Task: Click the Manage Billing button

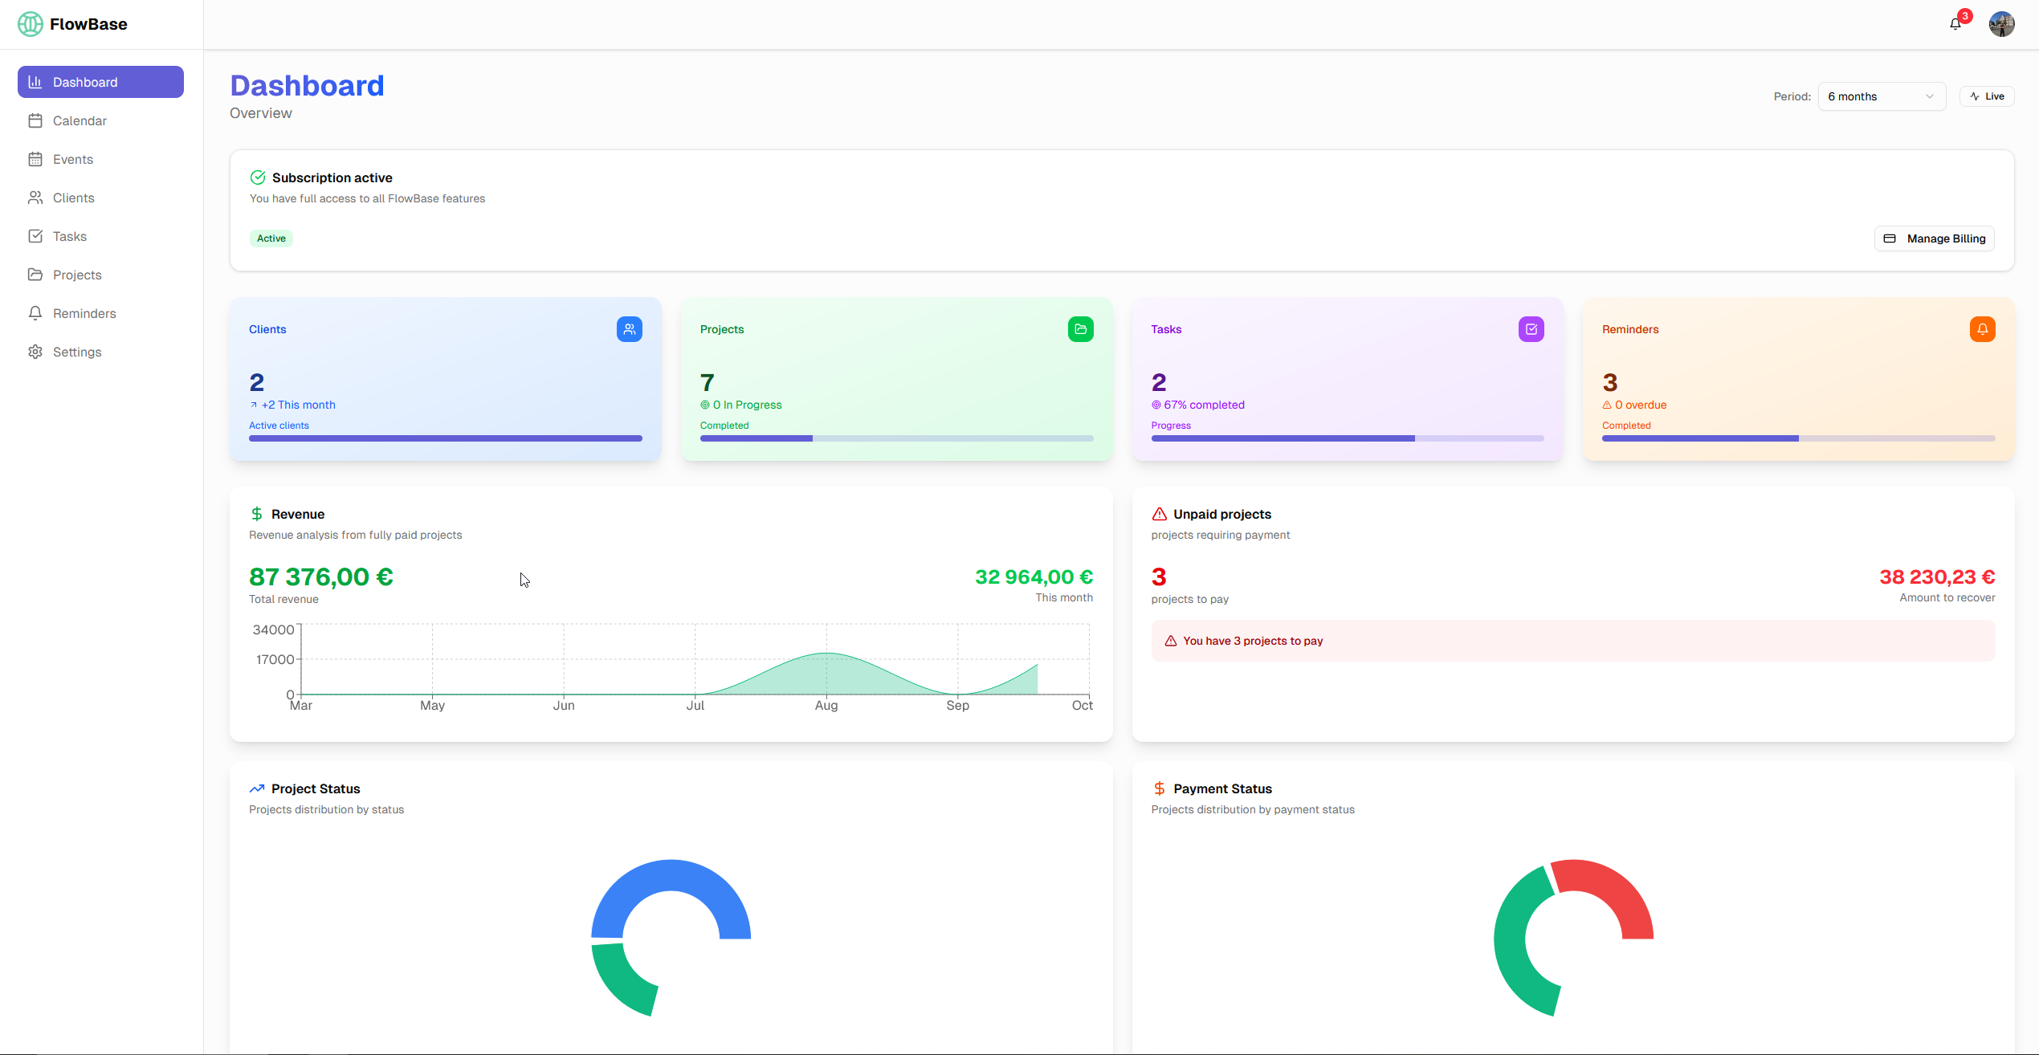Action: coord(1934,238)
